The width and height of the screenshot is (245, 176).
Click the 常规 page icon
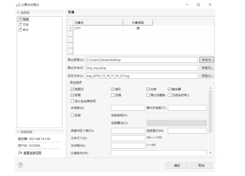point(20,19)
